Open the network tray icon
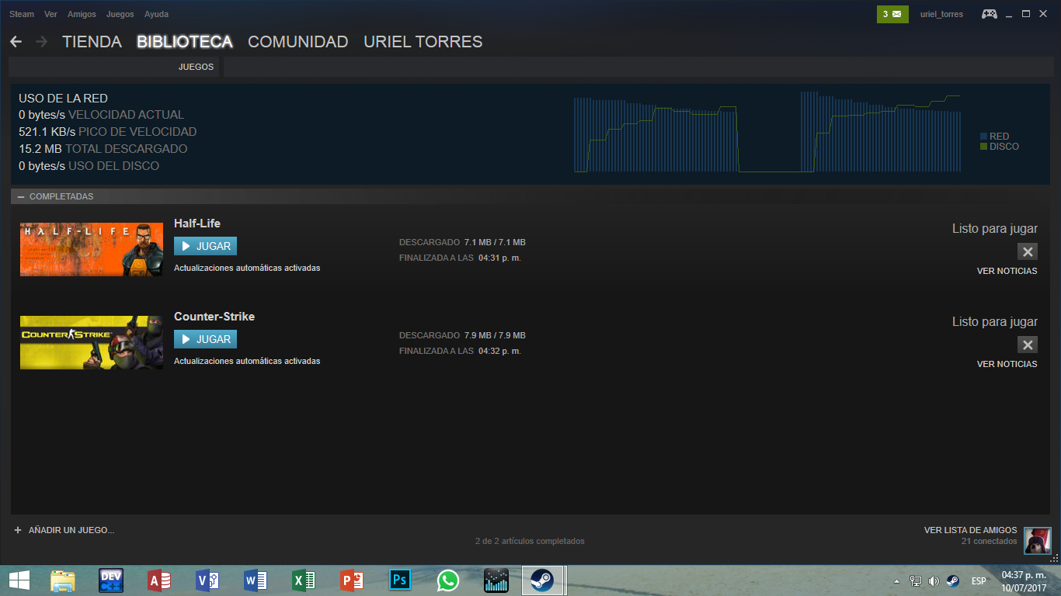The height and width of the screenshot is (596, 1061). [x=916, y=580]
